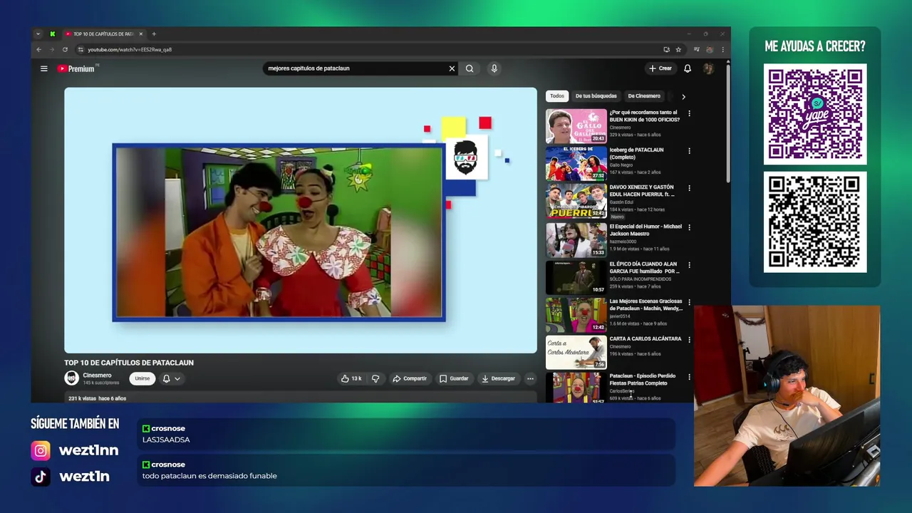This screenshot has width=912, height=513.
Task: Open more video actions ellipsis
Action: pos(530,378)
